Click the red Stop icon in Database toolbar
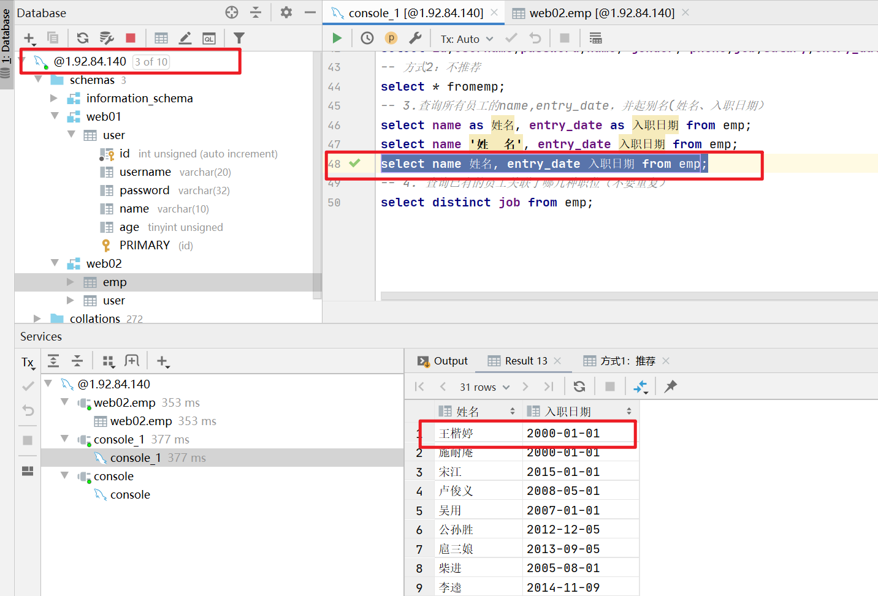878x596 pixels. click(x=131, y=38)
